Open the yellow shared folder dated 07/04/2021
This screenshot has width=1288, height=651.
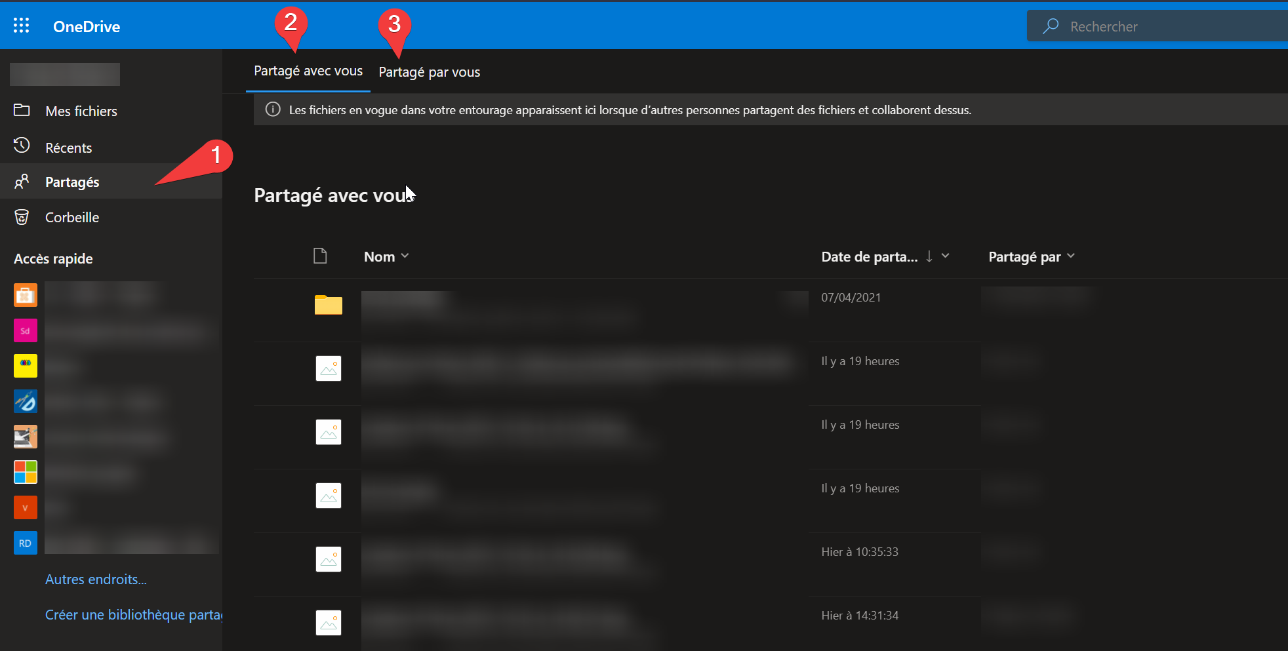tap(329, 305)
